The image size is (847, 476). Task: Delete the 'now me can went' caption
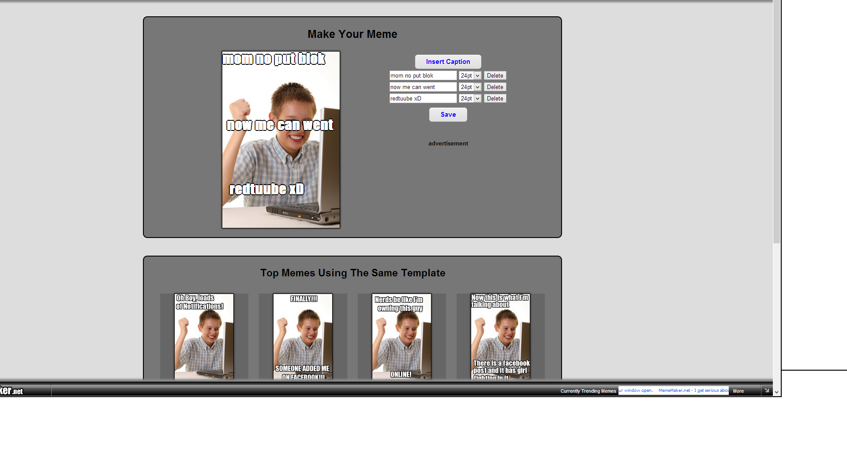(495, 87)
